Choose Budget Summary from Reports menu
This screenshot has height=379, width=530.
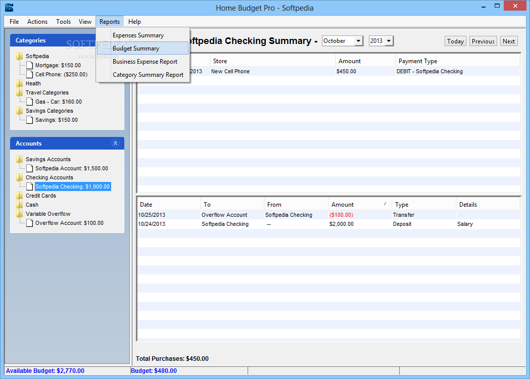[x=142, y=49]
